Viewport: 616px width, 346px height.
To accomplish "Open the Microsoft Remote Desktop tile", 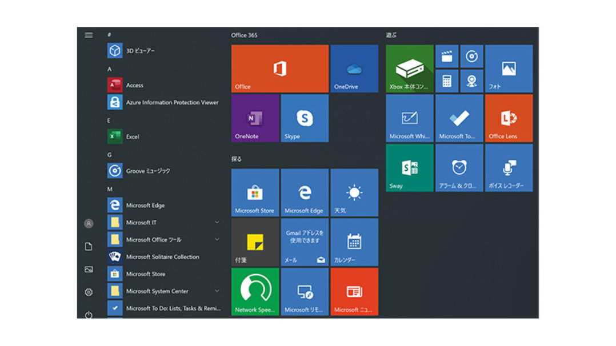I will [x=305, y=292].
